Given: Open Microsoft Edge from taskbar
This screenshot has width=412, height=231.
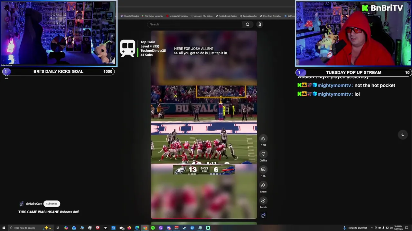Looking at the screenshot, I should [137, 228].
